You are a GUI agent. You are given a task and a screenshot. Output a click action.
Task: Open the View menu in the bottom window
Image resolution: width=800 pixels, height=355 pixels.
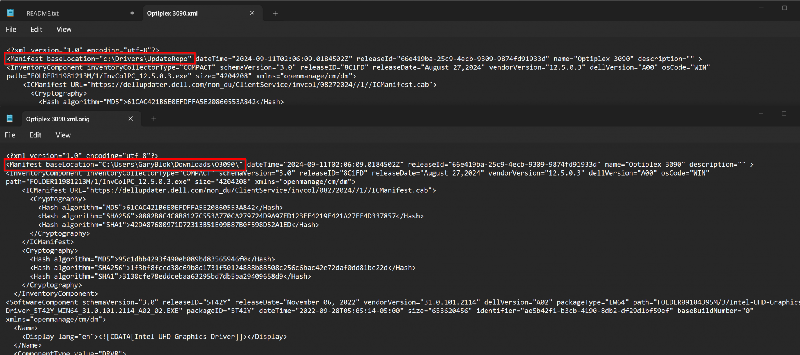click(63, 135)
